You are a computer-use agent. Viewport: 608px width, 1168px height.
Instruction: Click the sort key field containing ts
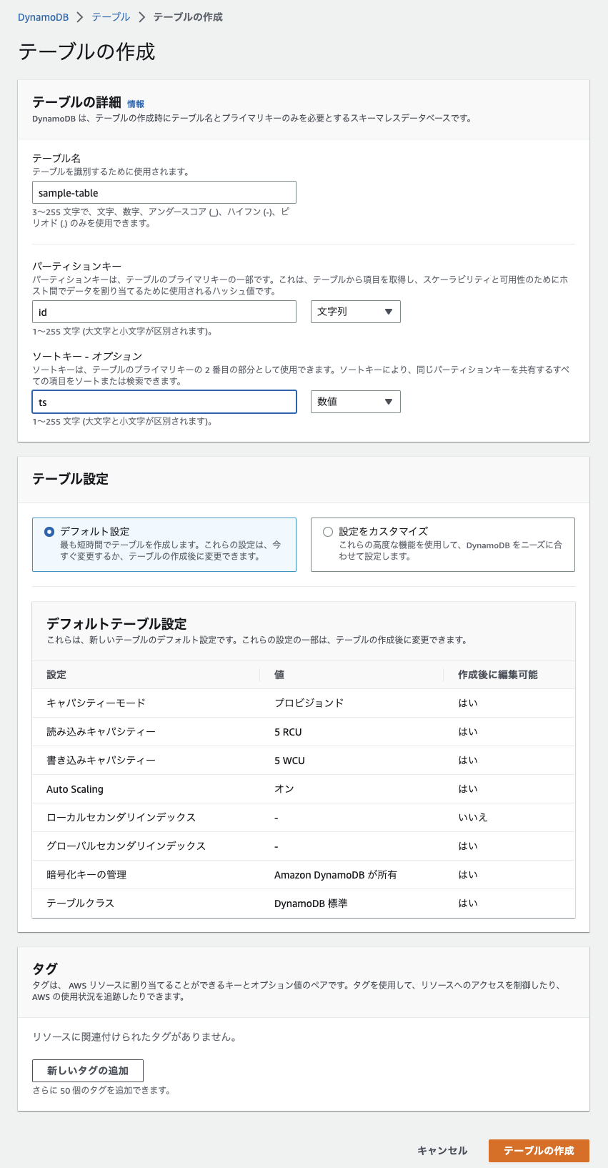point(164,402)
